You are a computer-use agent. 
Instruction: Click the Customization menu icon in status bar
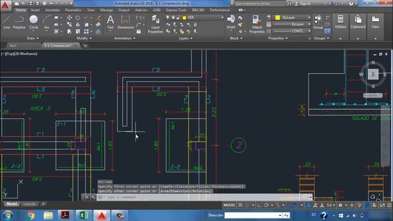pyautogui.click(x=389, y=205)
